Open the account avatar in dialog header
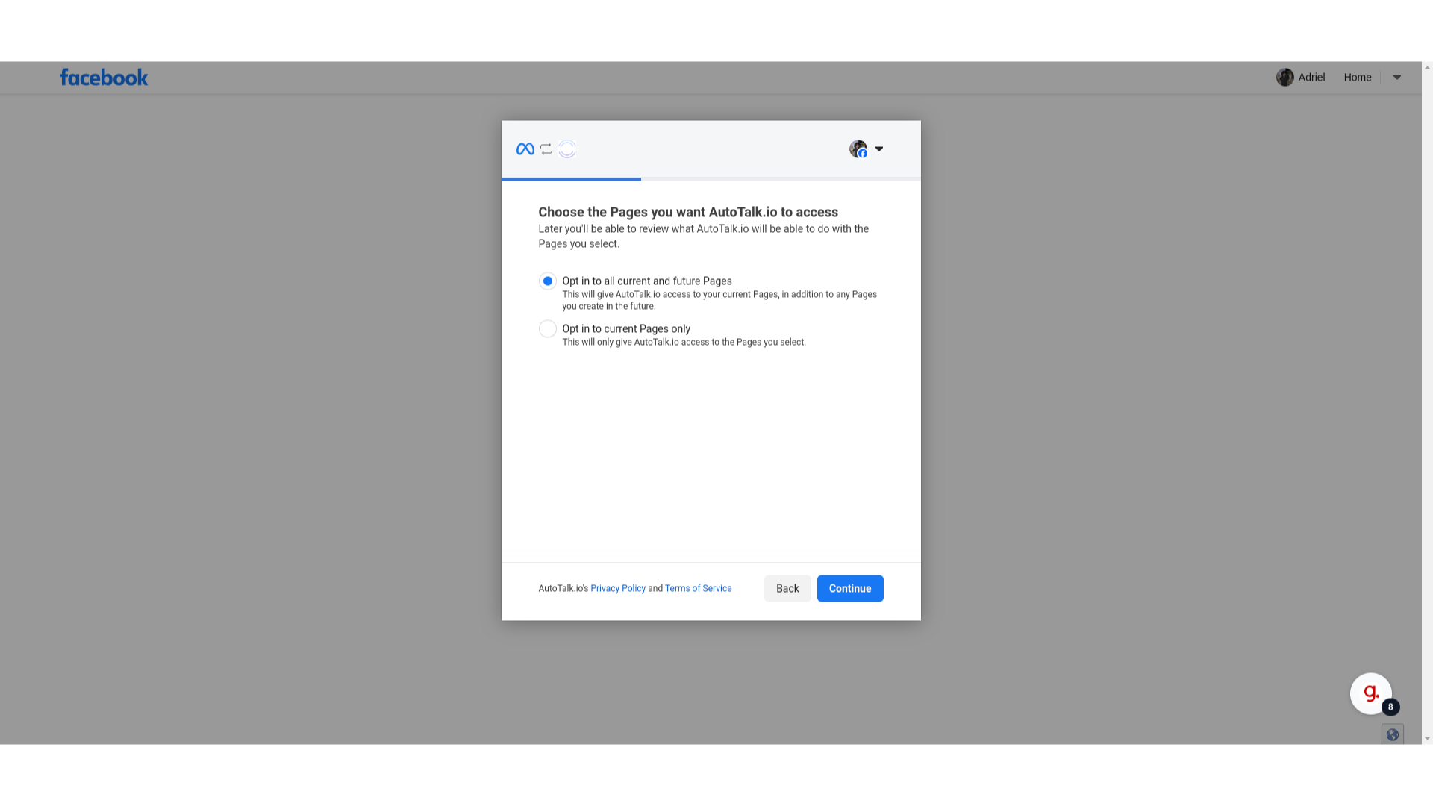The image size is (1433, 806). 858,149
